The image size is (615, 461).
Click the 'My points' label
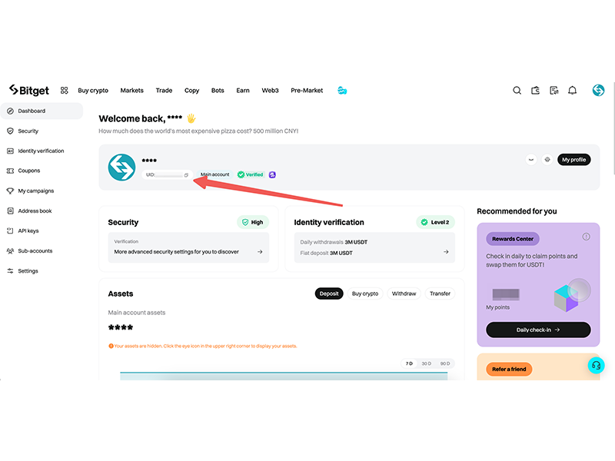pyautogui.click(x=497, y=307)
